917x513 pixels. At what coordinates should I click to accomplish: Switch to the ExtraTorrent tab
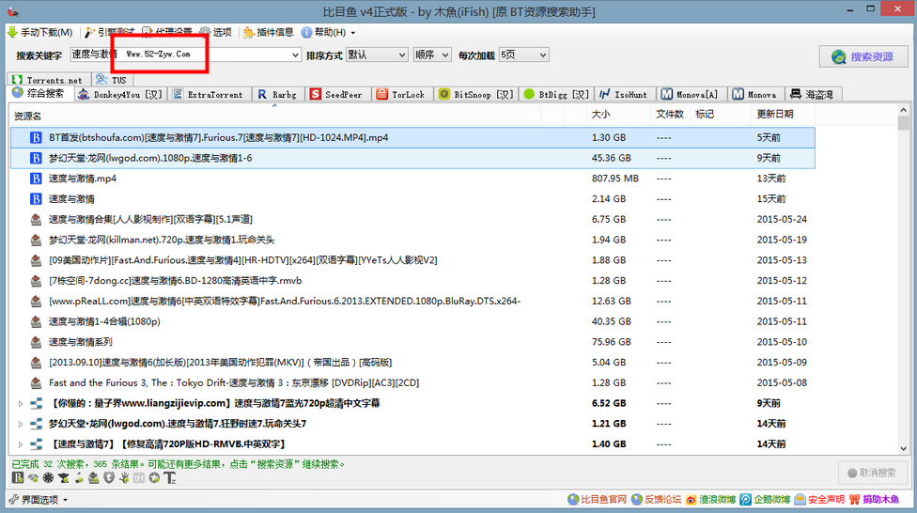pos(208,95)
